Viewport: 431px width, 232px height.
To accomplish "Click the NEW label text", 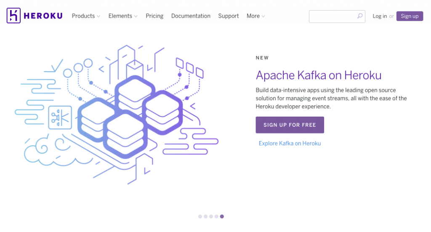I will tap(262, 58).
